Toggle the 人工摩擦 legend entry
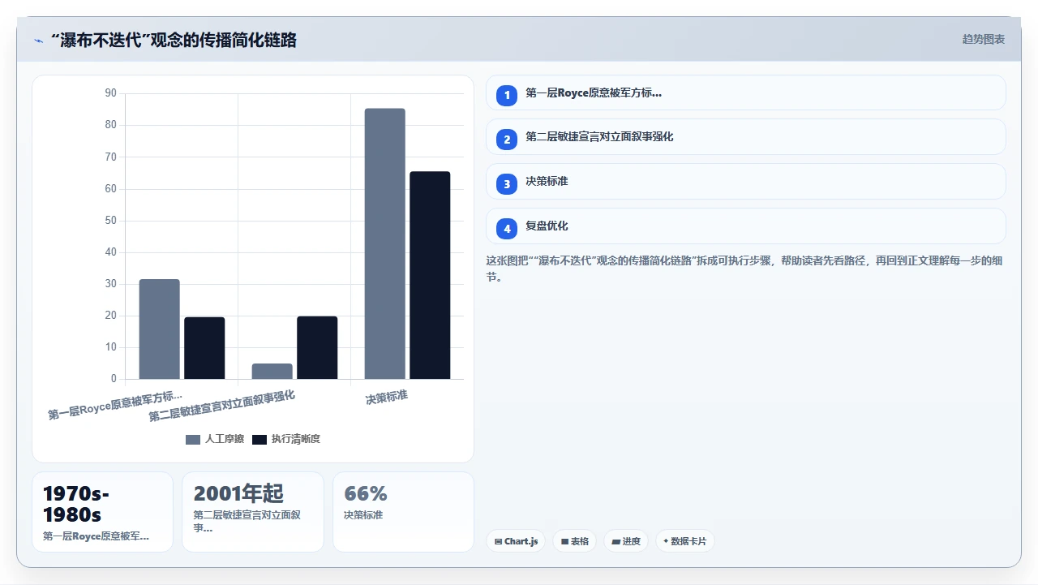Screen dimensions: 1038x585 (215, 439)
